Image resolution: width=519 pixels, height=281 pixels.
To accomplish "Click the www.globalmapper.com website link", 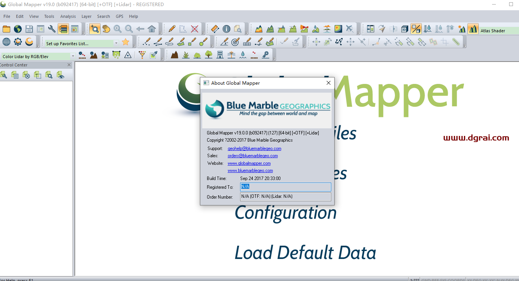I will [x=249, y=163].
